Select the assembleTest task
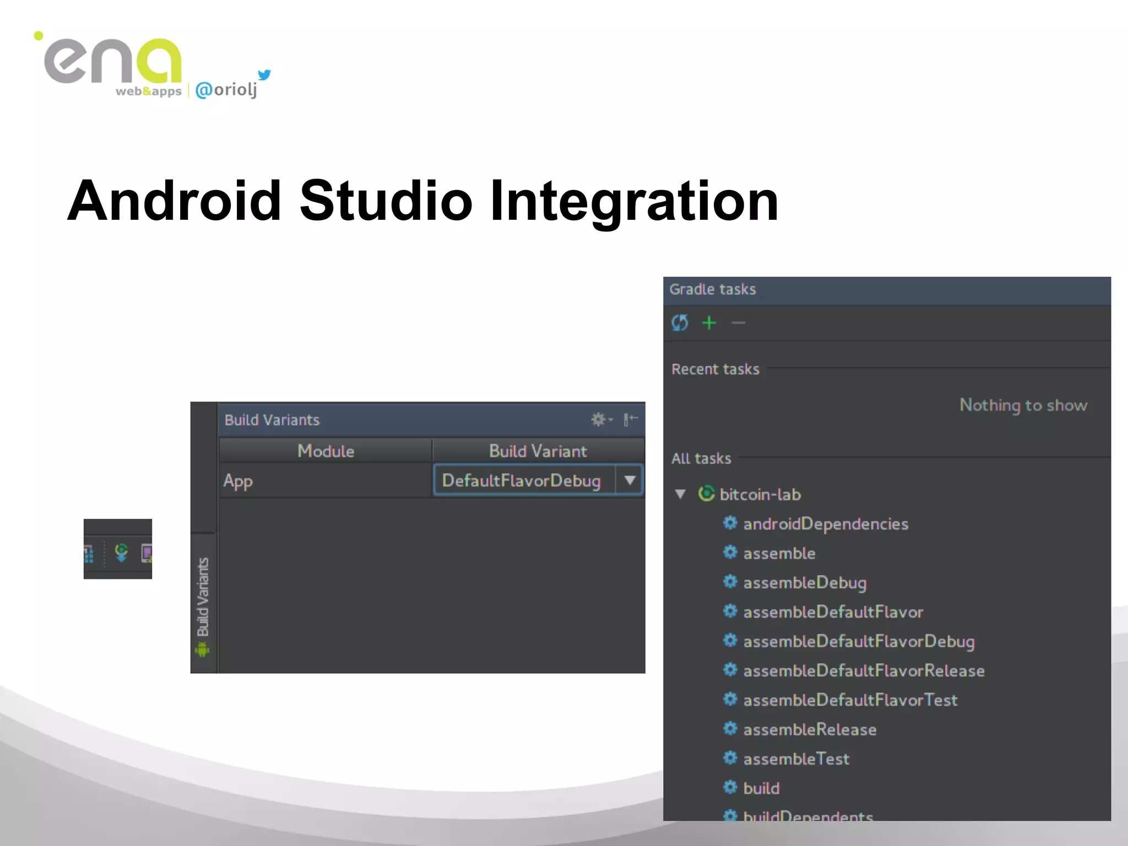1128x846 pixels. pos(796,759)
